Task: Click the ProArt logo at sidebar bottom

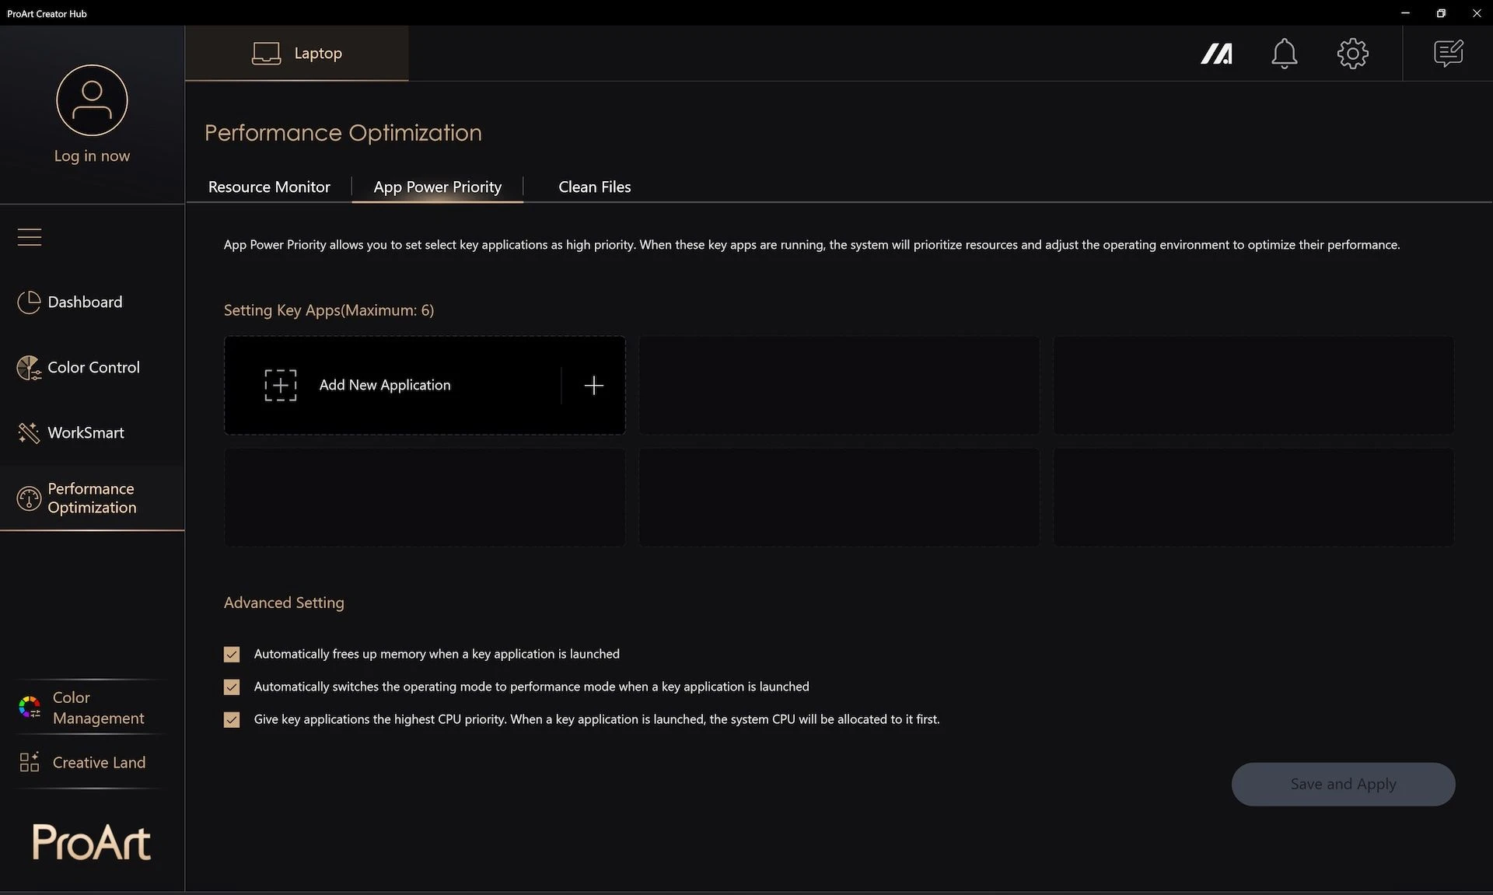Action: tap(92, 842)
